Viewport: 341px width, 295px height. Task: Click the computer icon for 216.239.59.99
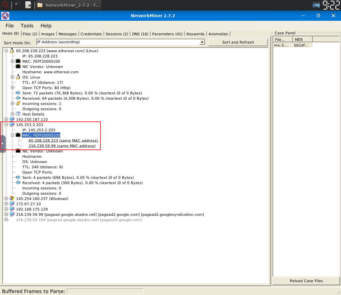(x=12, y=214)
